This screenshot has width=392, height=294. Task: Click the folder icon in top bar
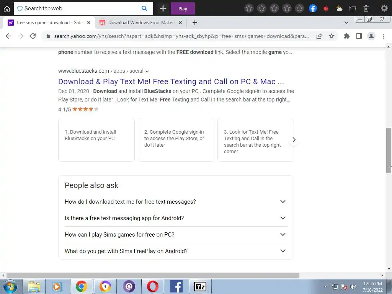353,8
